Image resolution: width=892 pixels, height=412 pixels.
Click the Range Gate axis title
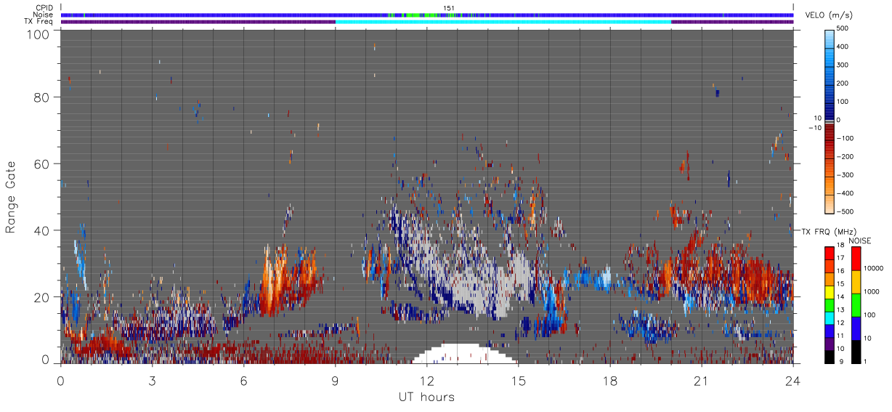coord(12,196)
